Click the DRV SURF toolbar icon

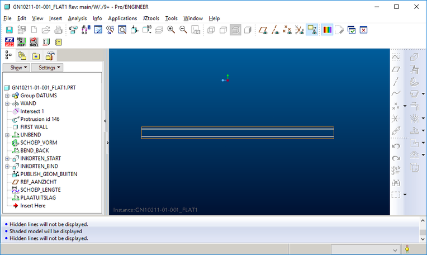21,42
